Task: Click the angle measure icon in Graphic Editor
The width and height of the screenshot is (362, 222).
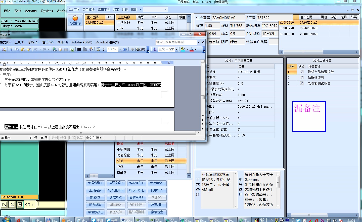Action: pyautogui.click(x=12, y=204)
